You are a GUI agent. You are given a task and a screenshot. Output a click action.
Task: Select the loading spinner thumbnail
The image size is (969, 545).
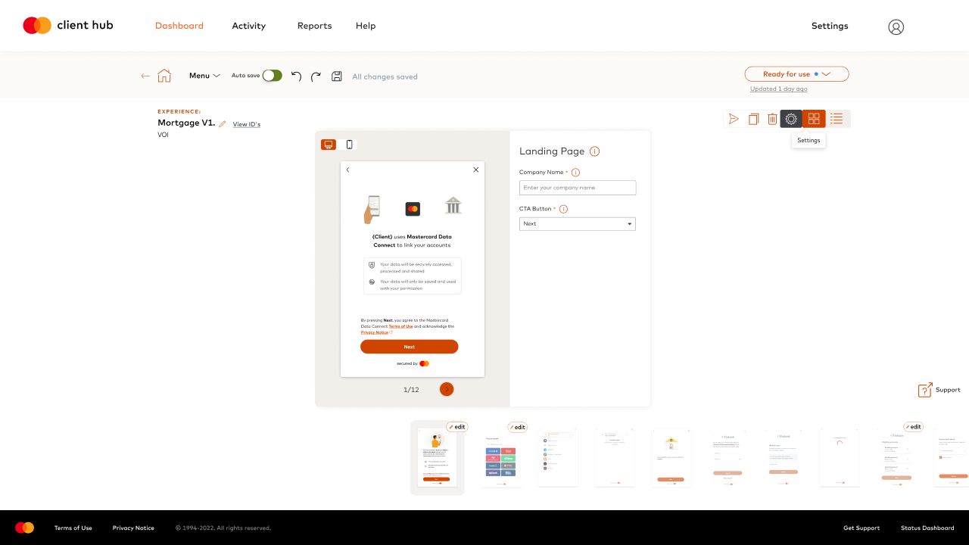(x=840, y=458)
